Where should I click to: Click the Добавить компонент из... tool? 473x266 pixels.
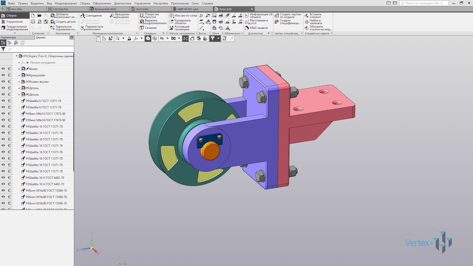tap(63, 16)
